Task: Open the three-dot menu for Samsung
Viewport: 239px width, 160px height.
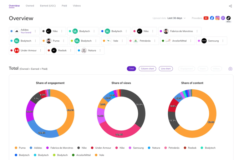Action: [x=223, y=41]
